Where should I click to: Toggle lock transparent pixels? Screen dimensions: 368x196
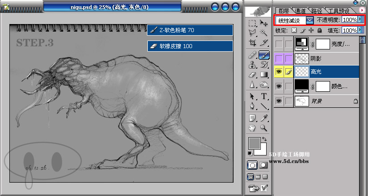point(294,30)
